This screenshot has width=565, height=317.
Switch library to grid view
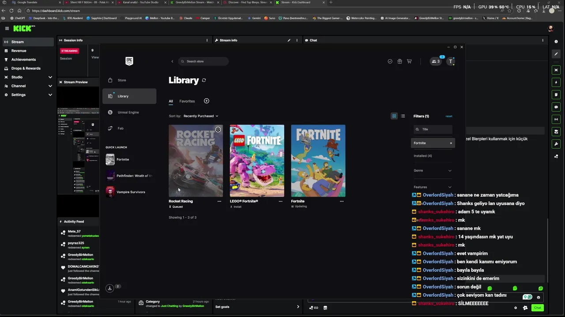click(394, 116)
